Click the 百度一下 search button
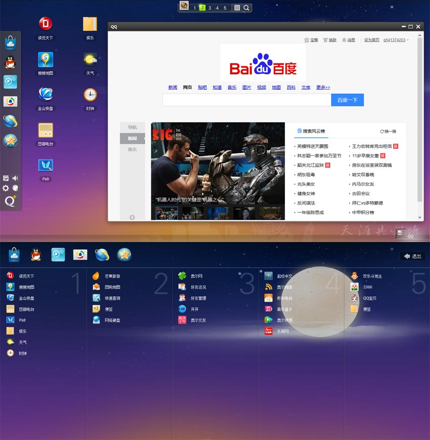430x440 pixels. [x=348, y=100]
